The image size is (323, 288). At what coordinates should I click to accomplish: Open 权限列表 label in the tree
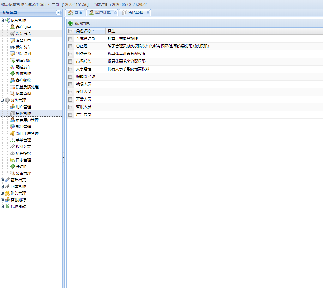coord(23,147)
